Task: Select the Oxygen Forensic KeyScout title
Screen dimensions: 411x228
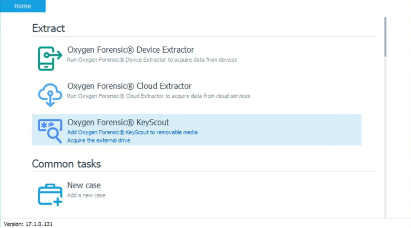Action: click(x=118, y=122)
